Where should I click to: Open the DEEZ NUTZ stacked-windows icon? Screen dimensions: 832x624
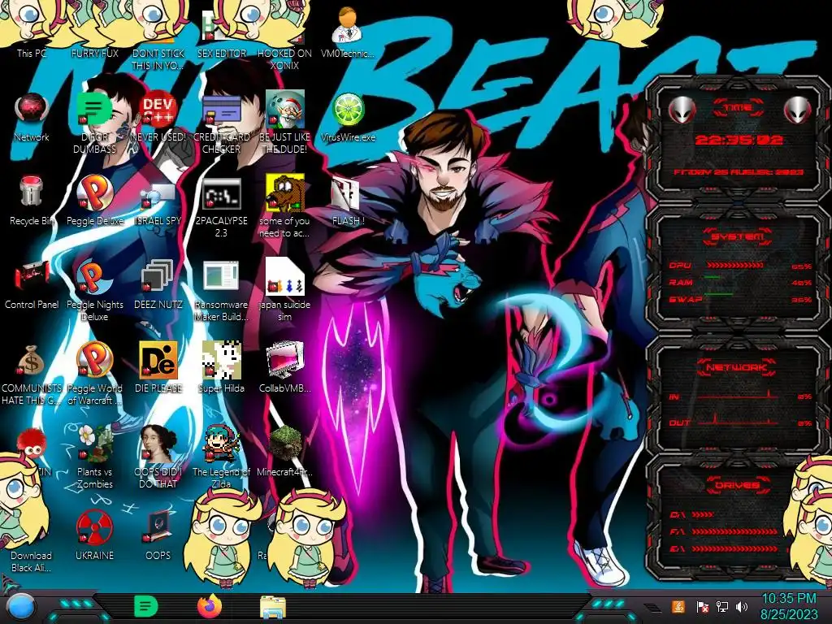[158, 284]
